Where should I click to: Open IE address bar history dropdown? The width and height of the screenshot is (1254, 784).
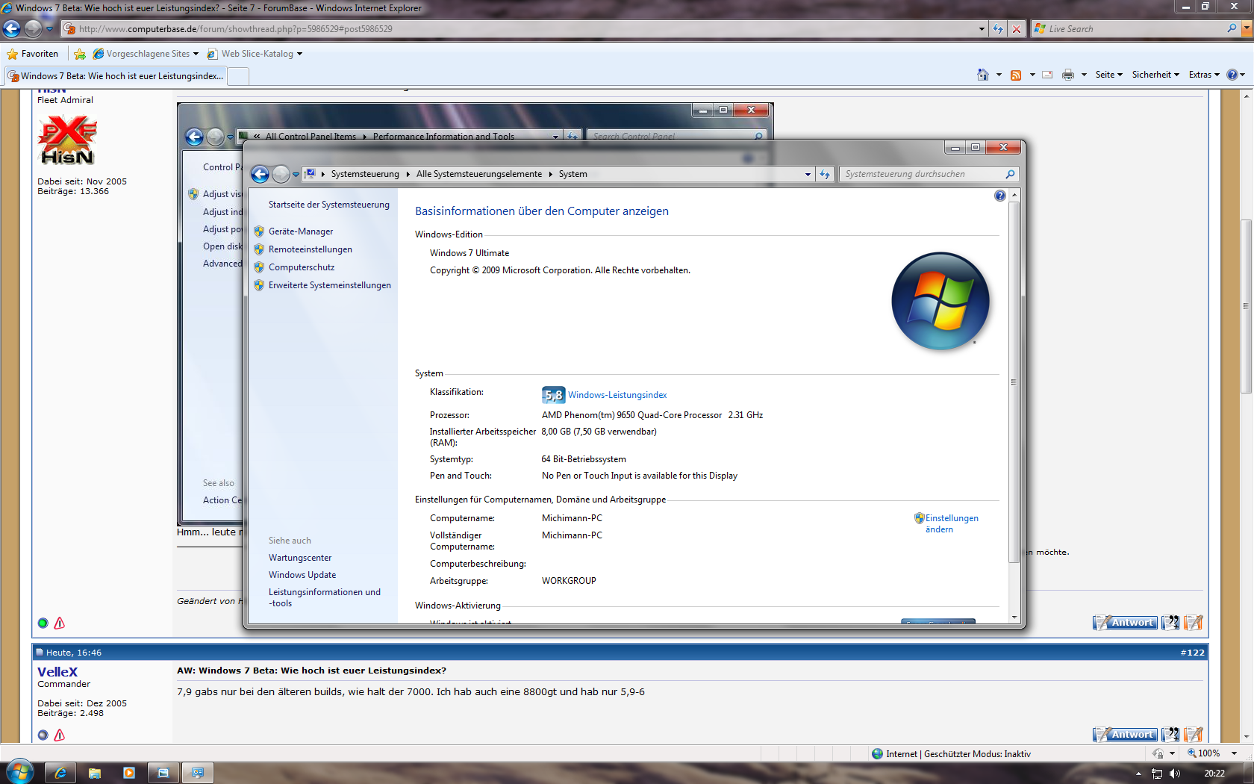(982, 29)
